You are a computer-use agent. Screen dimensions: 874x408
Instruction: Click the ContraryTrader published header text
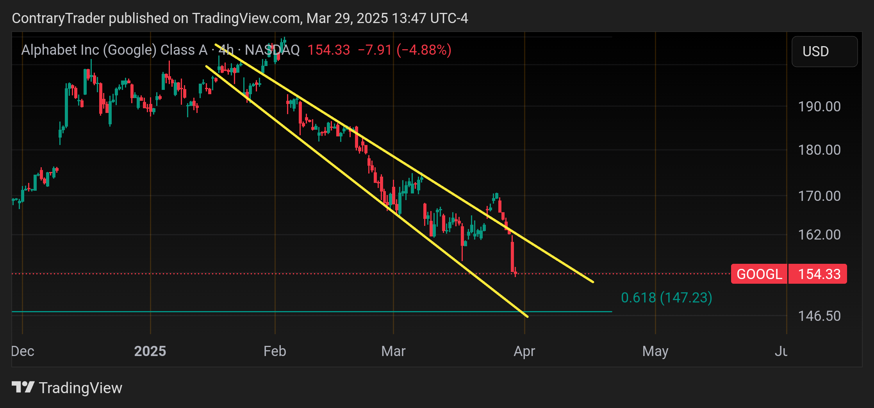(x=240, y=18)
